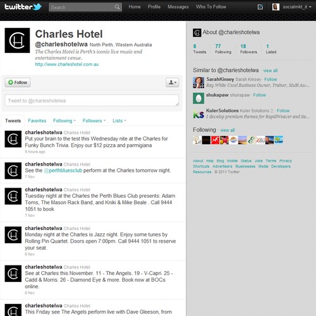The width and height of the screenshot is (316, 316).
Task: Open the Blog footer link
Action: [x=220, y=161]
